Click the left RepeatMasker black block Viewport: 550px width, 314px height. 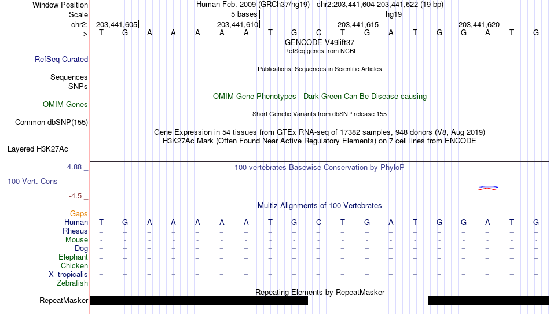(x=199, y=300)
